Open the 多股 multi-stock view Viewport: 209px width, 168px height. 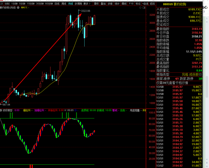[x=110, y=4]
